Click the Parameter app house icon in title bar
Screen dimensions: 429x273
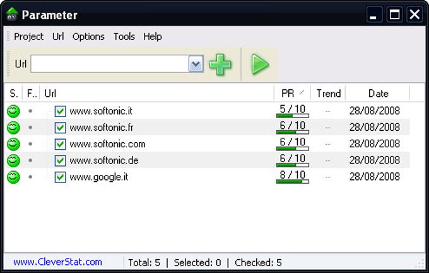tap(12, 14)
